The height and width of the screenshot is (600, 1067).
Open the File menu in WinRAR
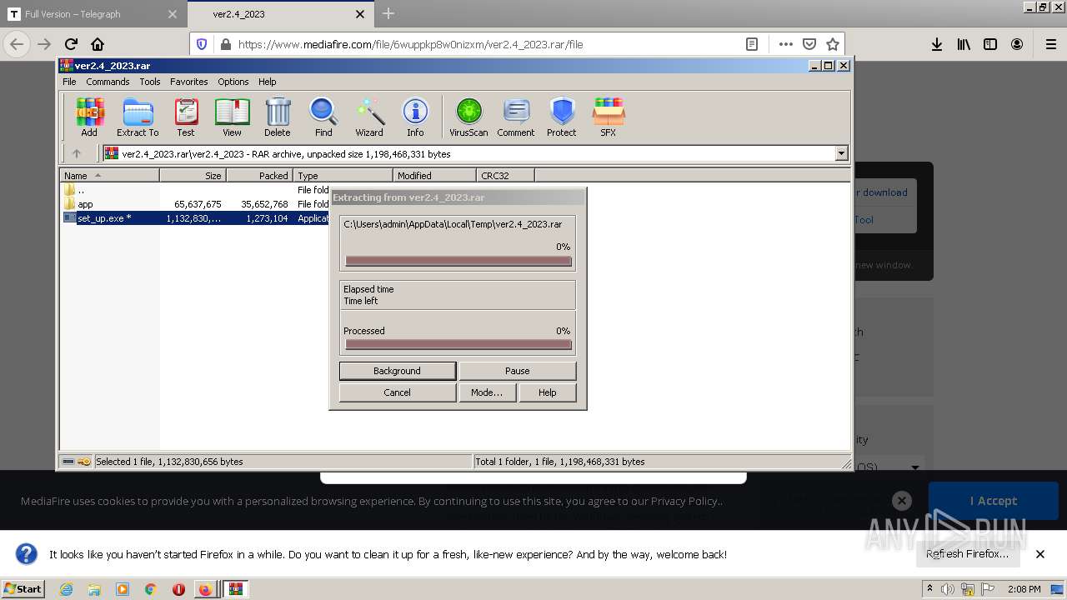point(69,82)
